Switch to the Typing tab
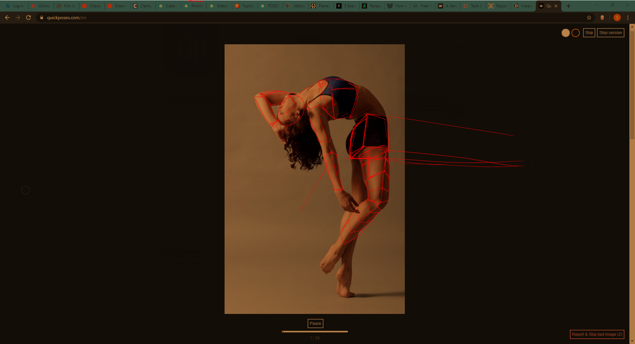The image size is (635, 344). [245, 6]
